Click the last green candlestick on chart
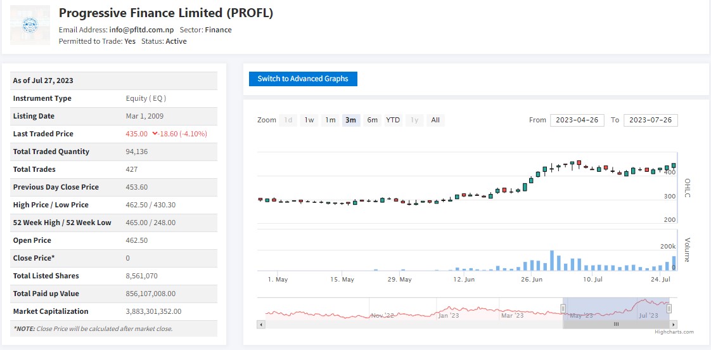Viewport: 711px width, 350px height. pos(674,165)
